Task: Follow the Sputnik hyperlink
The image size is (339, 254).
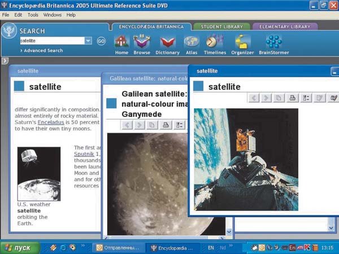Action: (x=84, y=154)
